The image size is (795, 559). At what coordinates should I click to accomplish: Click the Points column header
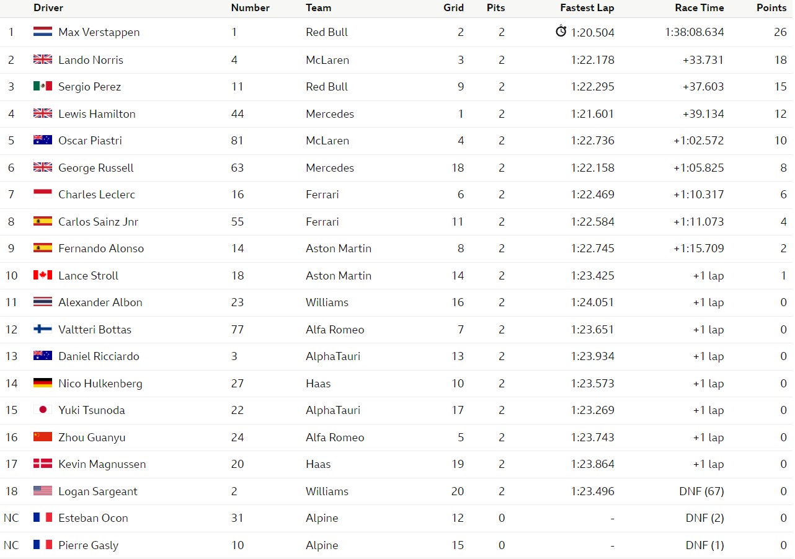pos(771,8)
